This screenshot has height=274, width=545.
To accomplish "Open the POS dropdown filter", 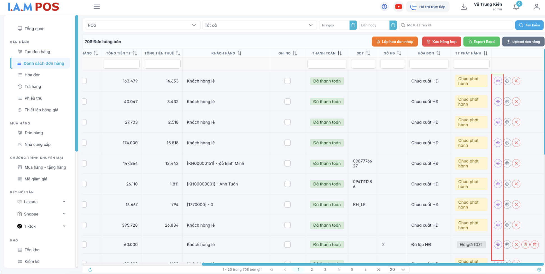I will (x=143, y=25).
